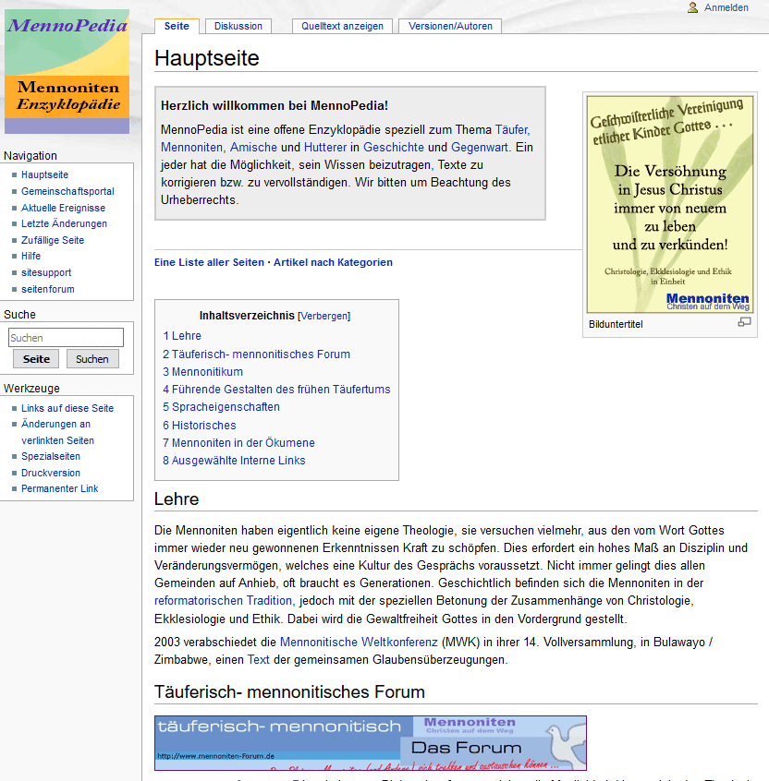Viewport: 769px width, 781px height.
Task: Open the Gemeinschaftsportal link
Action: tap(67, 191)
